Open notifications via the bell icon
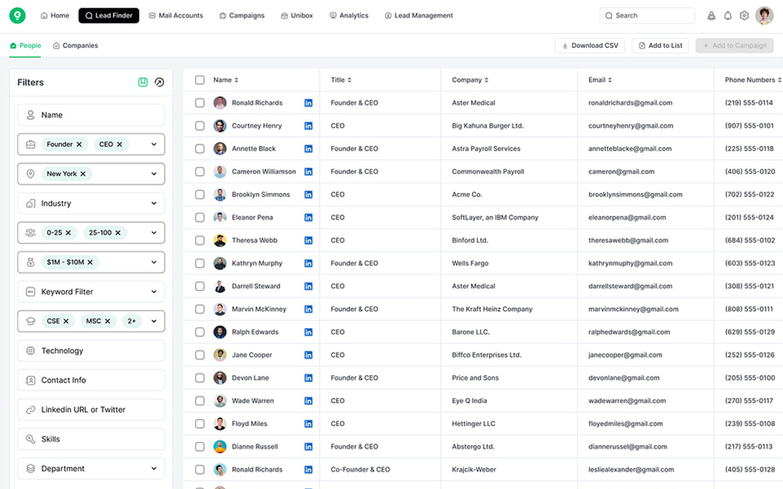783x489 pixels. point(728,15)
